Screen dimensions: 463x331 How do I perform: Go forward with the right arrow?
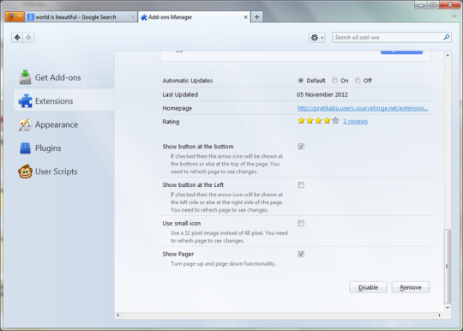click(28, 38)
